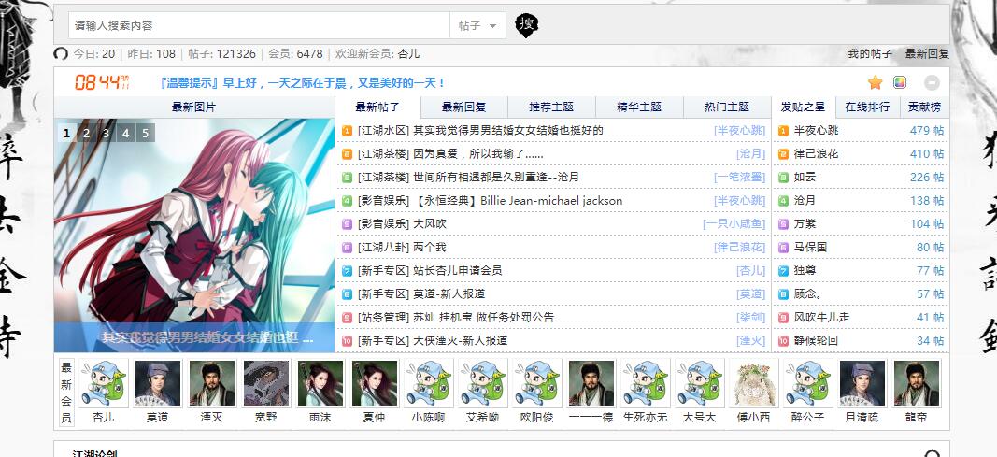The image size is (997, 457).
Task: Open post 因为真爱，所以我输了
Action: (x=478, y=154)
